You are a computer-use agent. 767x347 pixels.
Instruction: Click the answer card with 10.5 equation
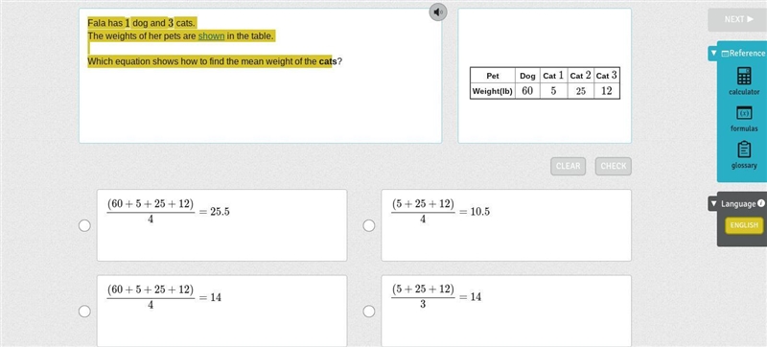click(506, 225)
